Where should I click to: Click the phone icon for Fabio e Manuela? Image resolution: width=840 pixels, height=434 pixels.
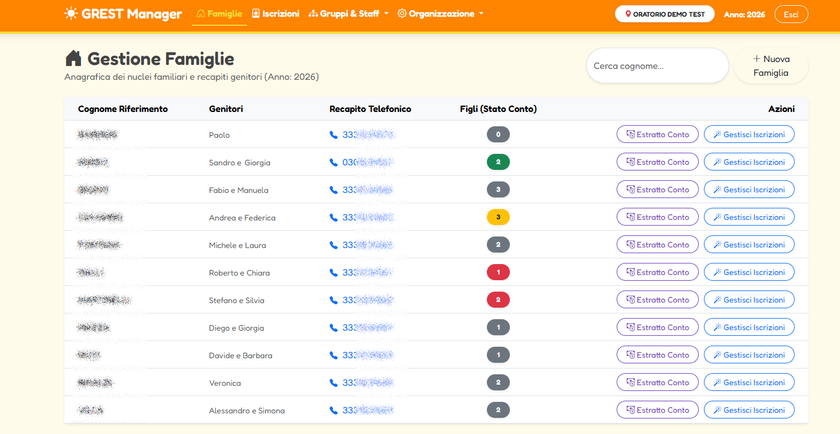click(334, 190)
